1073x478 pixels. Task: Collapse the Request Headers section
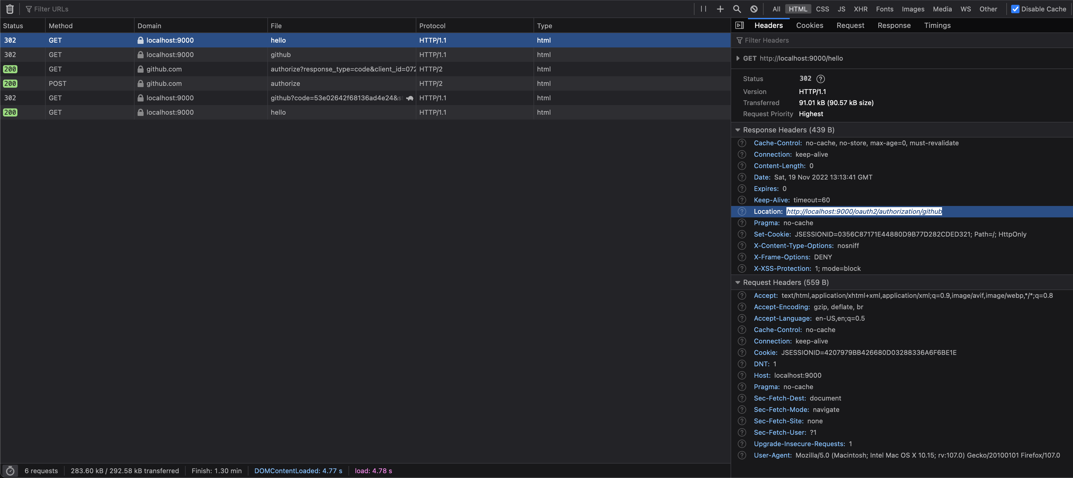click(738, 282)
